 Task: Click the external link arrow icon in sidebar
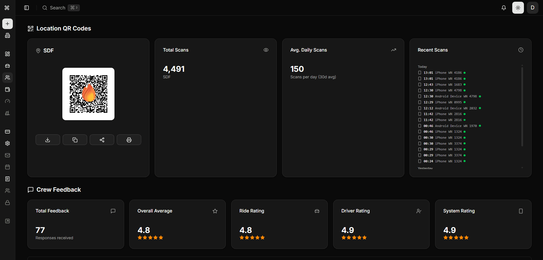click(x=7, y=221)
